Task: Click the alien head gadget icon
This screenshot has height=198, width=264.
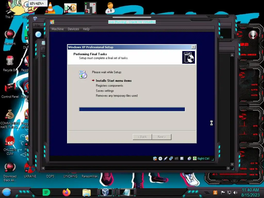Action: coord(253,35)
